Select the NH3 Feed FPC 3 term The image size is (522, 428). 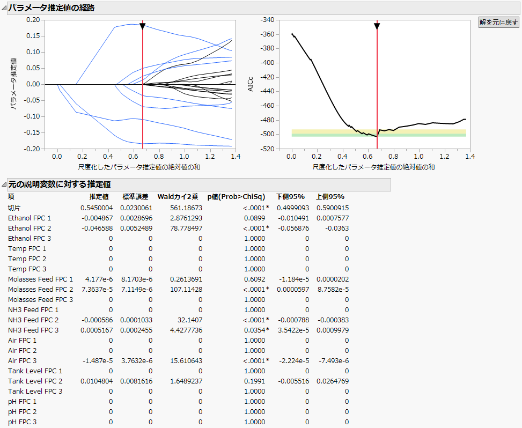[33, 330]
